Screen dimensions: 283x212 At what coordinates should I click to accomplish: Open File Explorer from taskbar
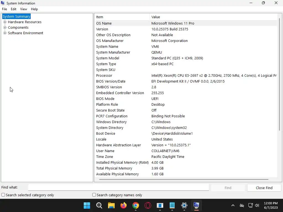(x=111, y=205)
